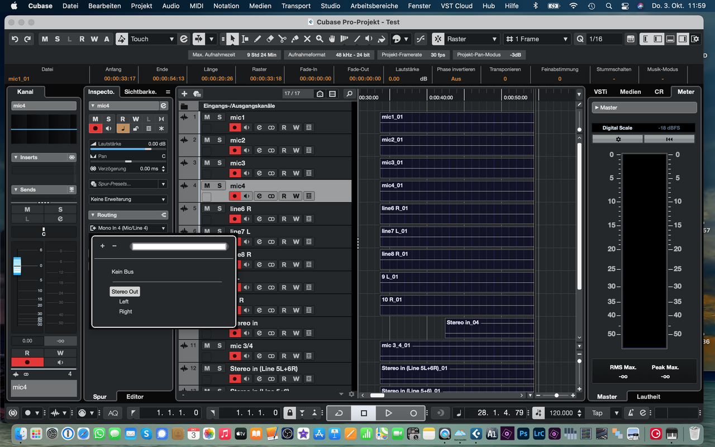Image resolution: width=715 pixels, height=447 pixels.
Task: Switch to the Lautheit tab
Action: point(648,397)
